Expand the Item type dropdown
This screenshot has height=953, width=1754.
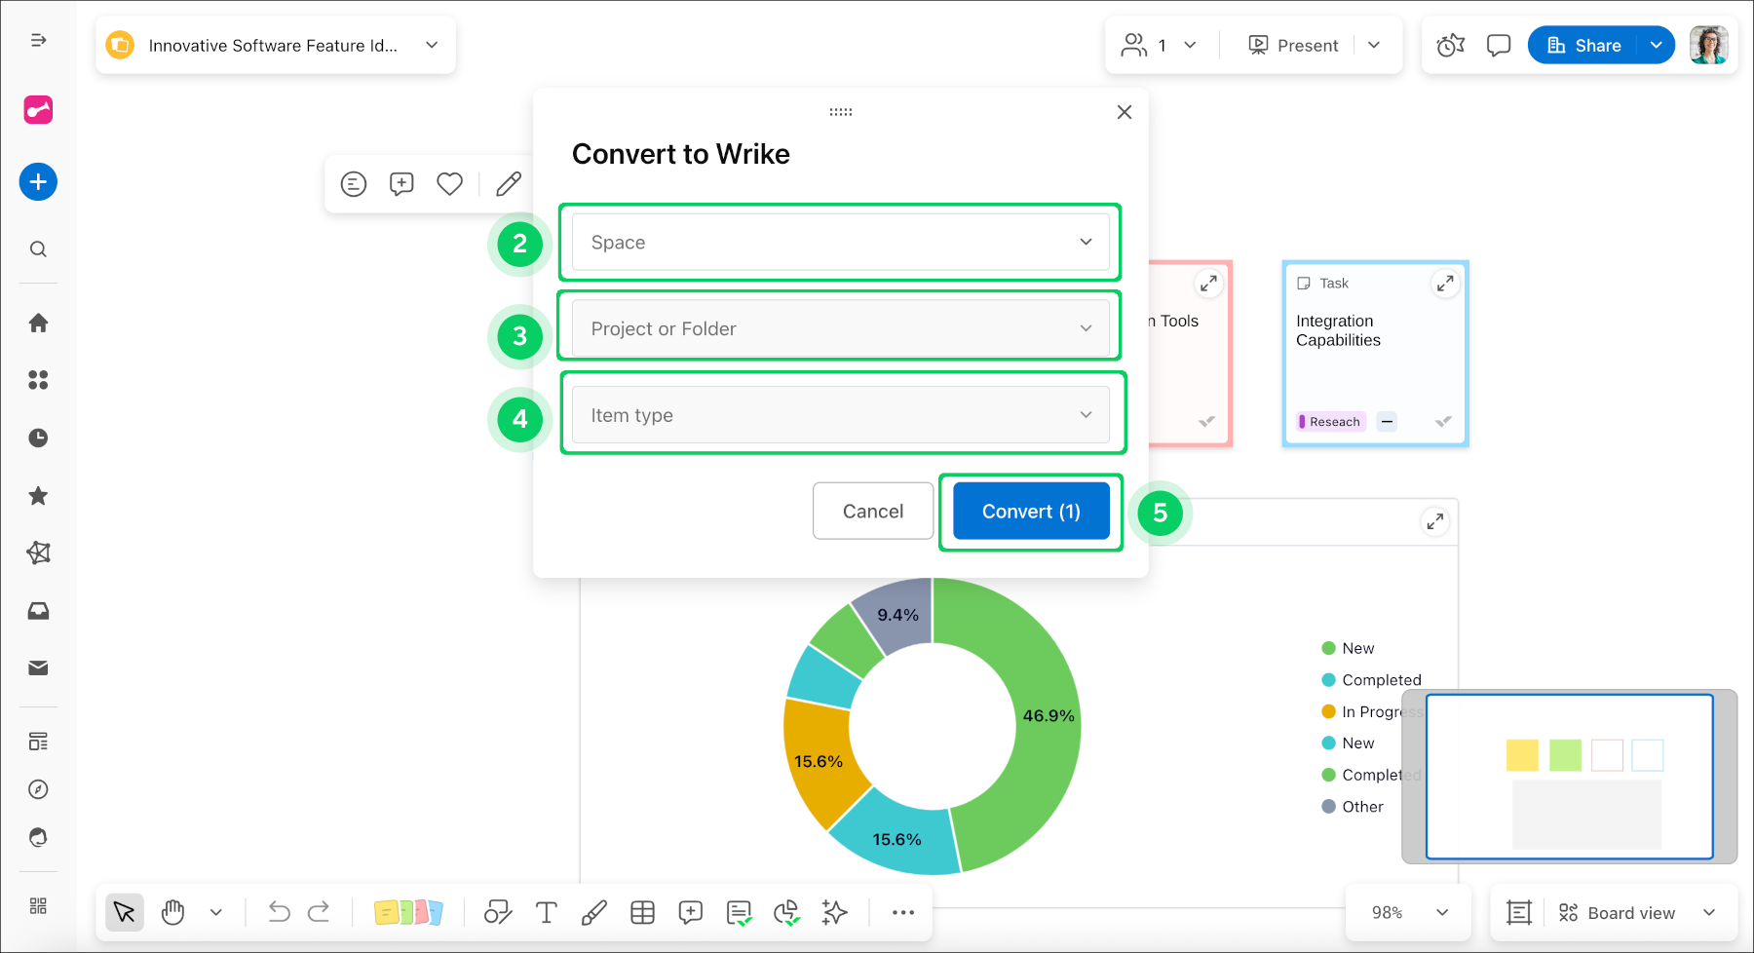point(842,414)
